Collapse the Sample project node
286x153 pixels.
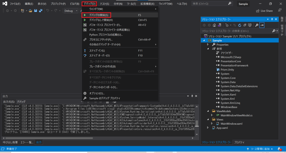point(204,40)
